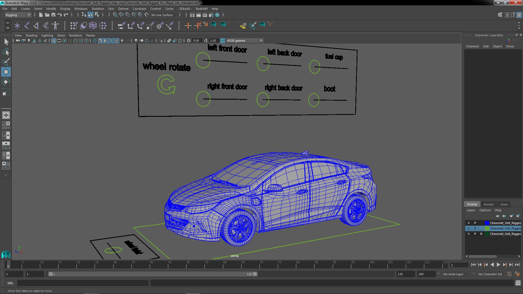The width and height of the screenshot is (523, 294).
Task: Open the Channels menu in Channel Box
Action: 472,46
